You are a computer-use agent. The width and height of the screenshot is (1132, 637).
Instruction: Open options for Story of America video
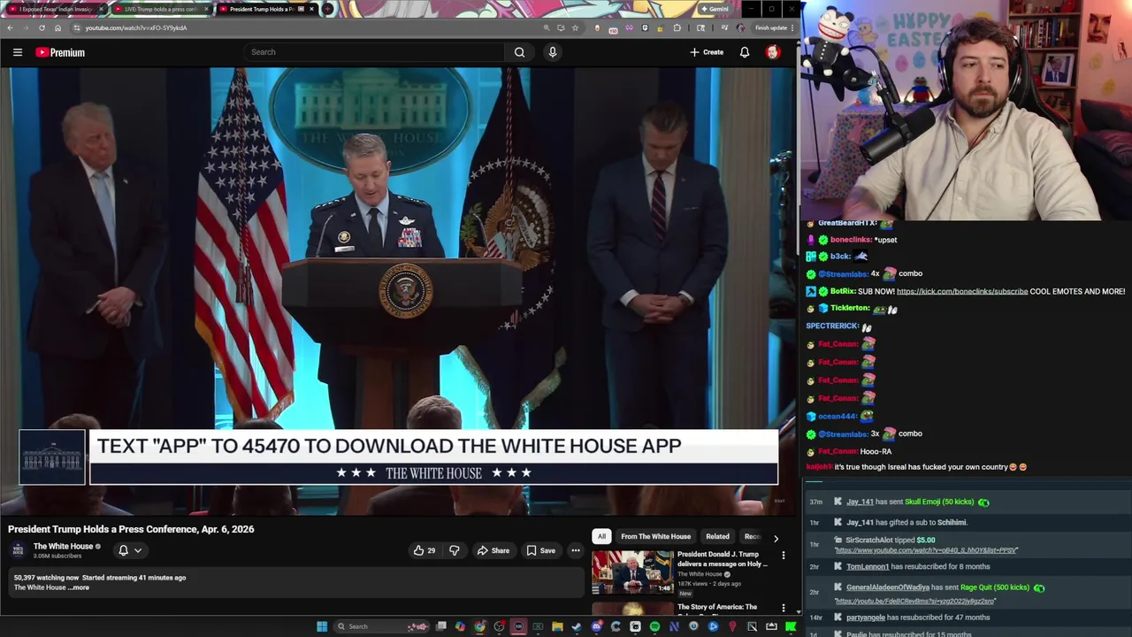784,608
